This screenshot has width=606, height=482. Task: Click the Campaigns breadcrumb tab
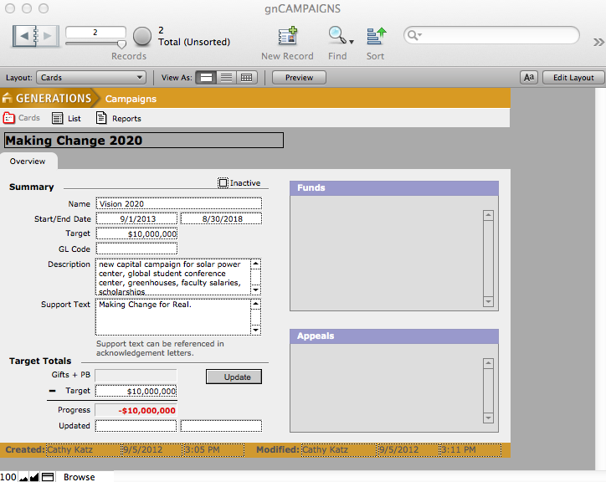[131, 99]
